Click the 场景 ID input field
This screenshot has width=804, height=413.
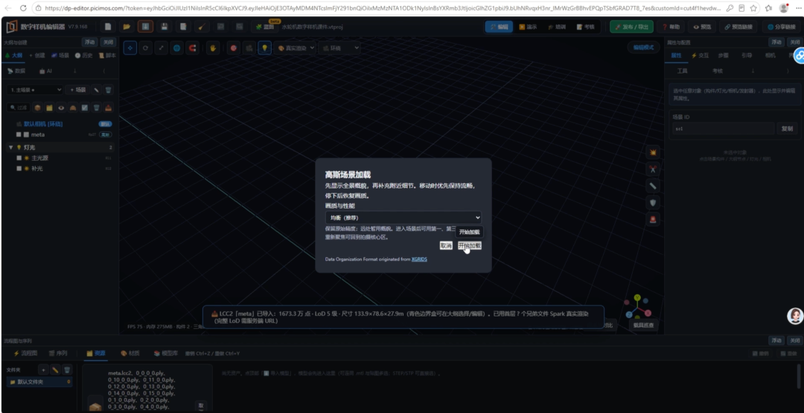723,129
